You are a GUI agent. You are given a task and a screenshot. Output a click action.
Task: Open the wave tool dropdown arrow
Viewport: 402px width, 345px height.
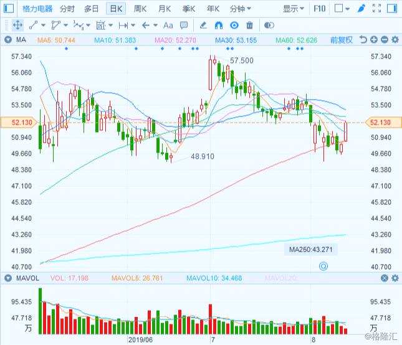click(89, 26)
